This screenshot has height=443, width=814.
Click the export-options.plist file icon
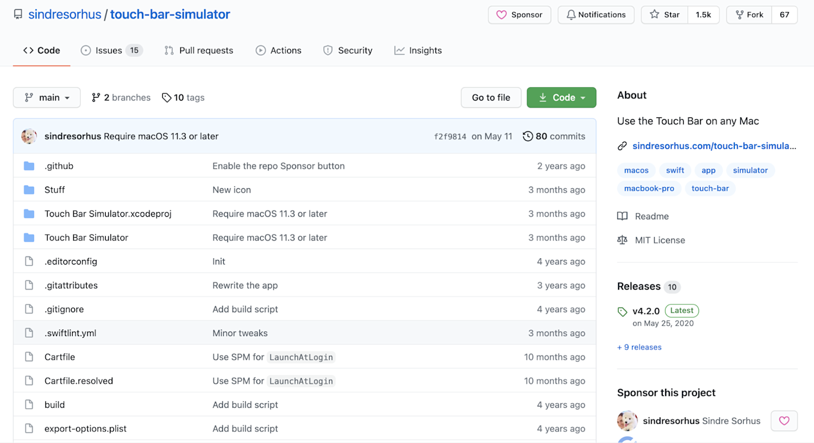(x=29, y=428)
